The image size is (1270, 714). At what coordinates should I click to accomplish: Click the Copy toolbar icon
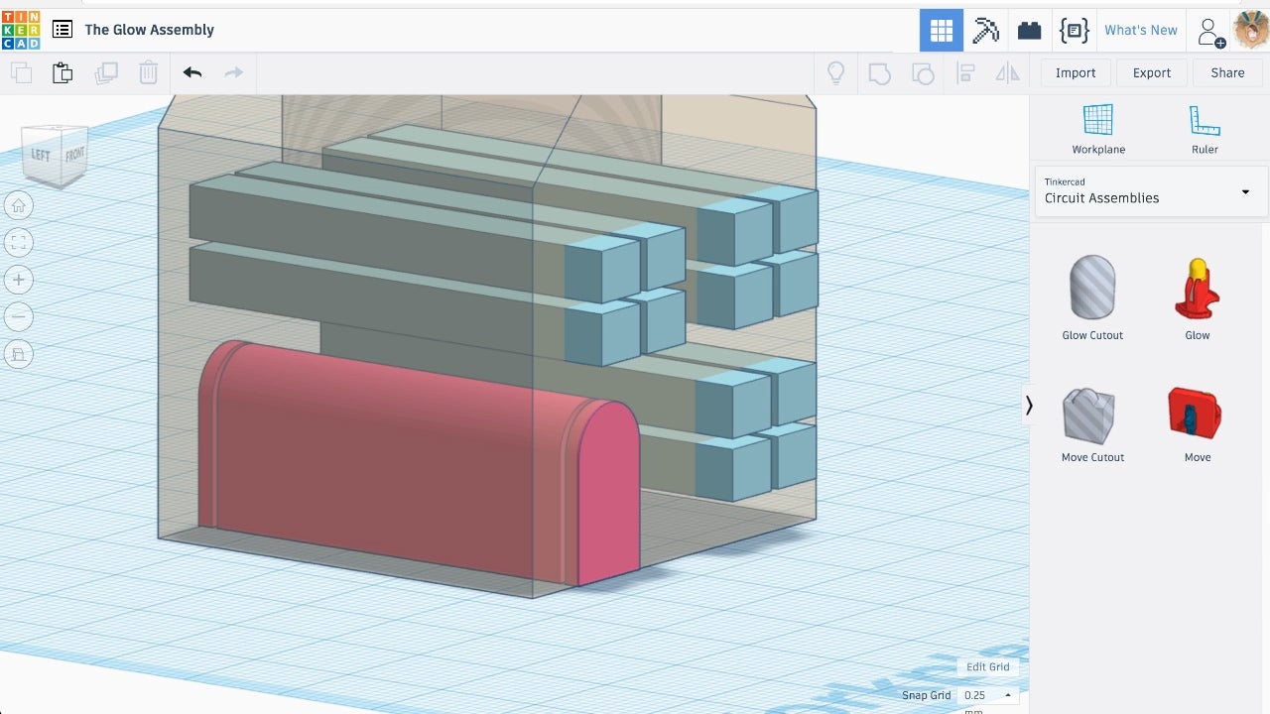(x=21, y=72)
